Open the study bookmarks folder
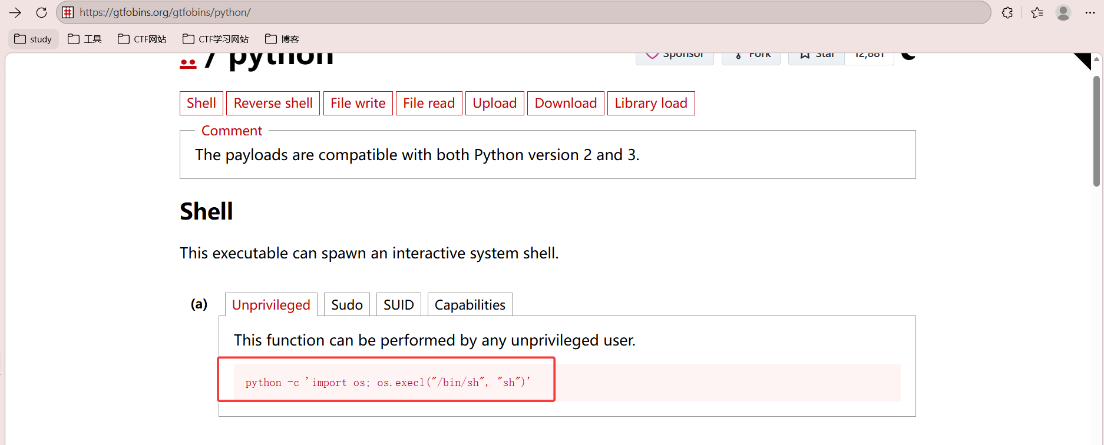Image resolution: width=1104 pixels, height=445 pixels. pos(34,39)
